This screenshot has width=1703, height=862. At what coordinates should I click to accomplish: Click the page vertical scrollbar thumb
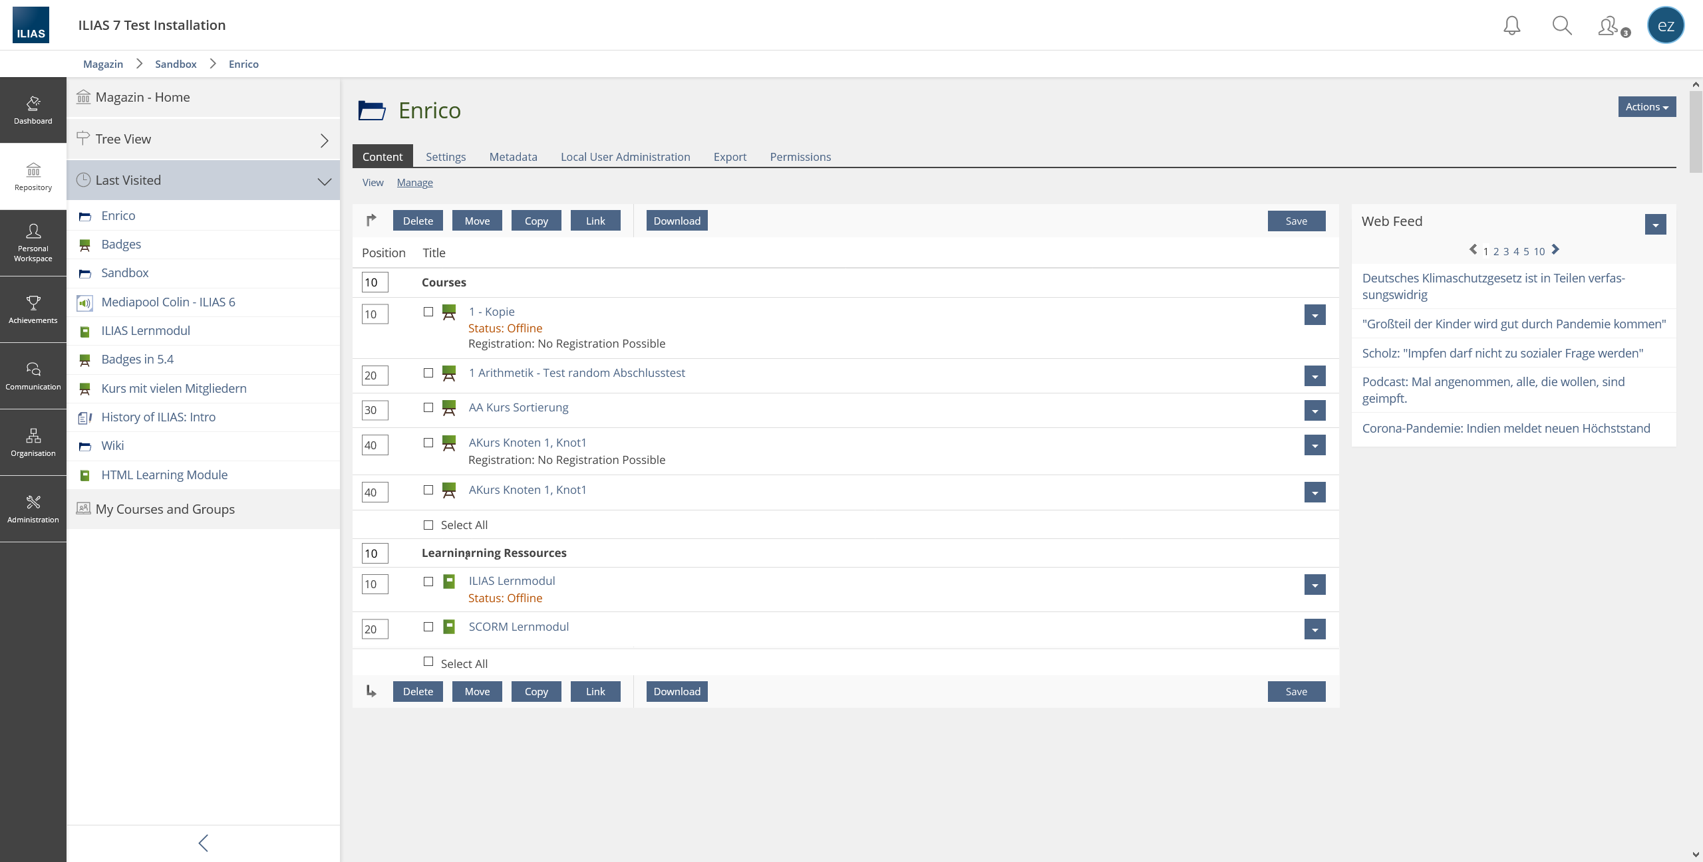point(1696,133)
